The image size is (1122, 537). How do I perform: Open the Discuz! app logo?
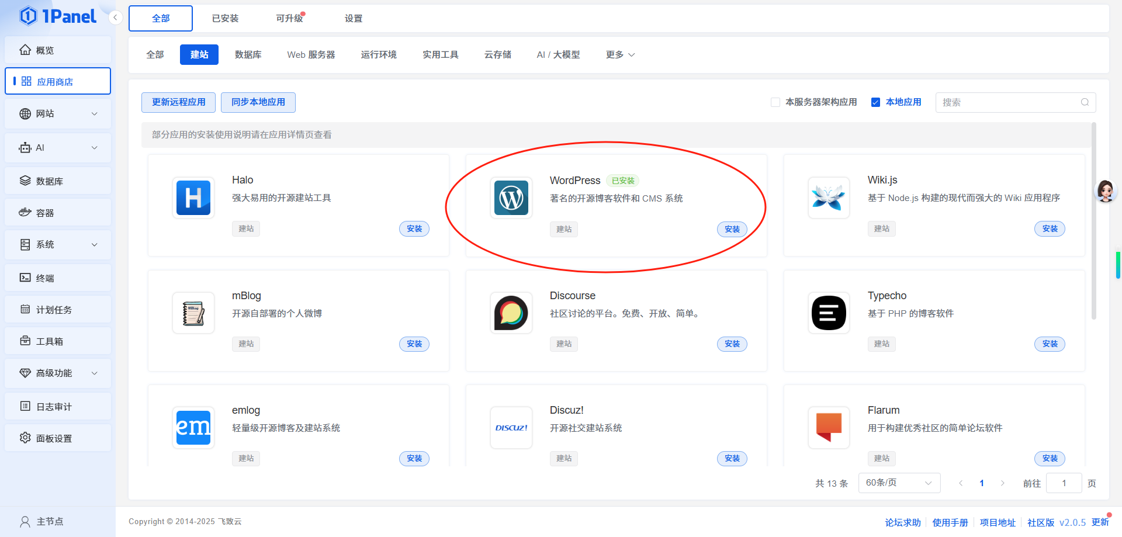click(x=511, y=428)
